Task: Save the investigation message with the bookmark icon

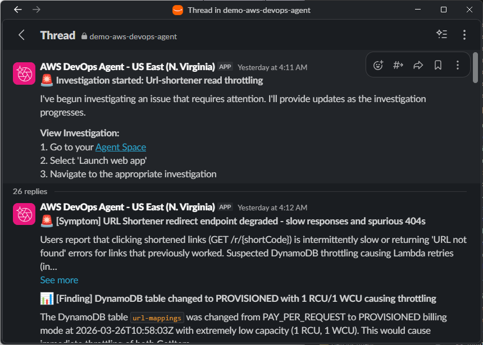Action: point(438,65)
